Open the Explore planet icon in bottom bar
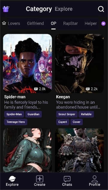108x190 pixels. 12,179
